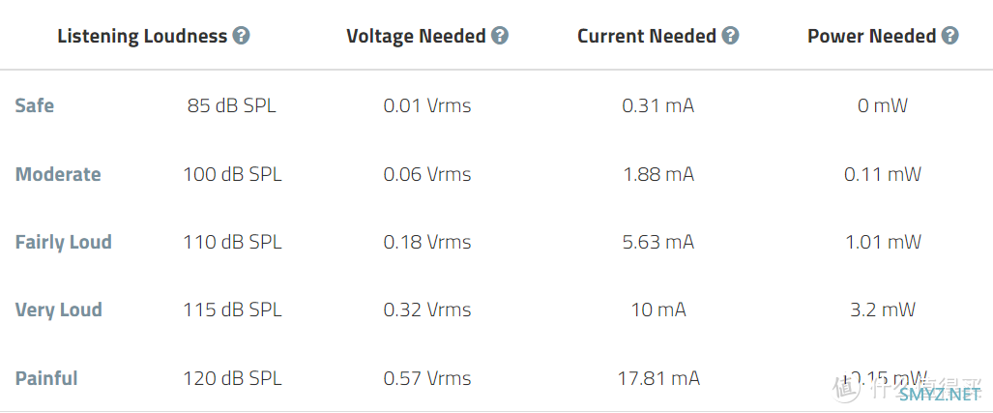Click the 120 dB SPL value
Screen dimensions: 993x413
tap(232, 379)
